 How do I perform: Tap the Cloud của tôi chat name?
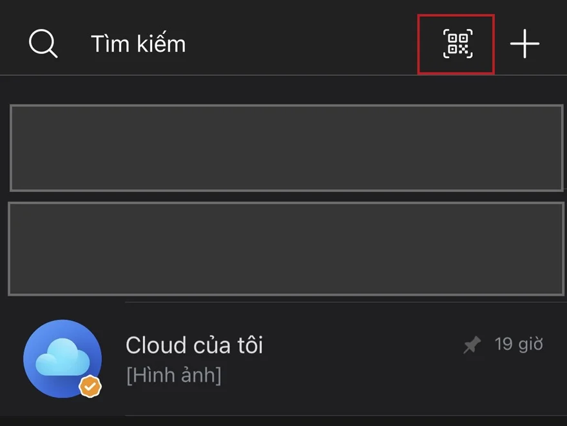pyautogui.click(x=195, y=345)
